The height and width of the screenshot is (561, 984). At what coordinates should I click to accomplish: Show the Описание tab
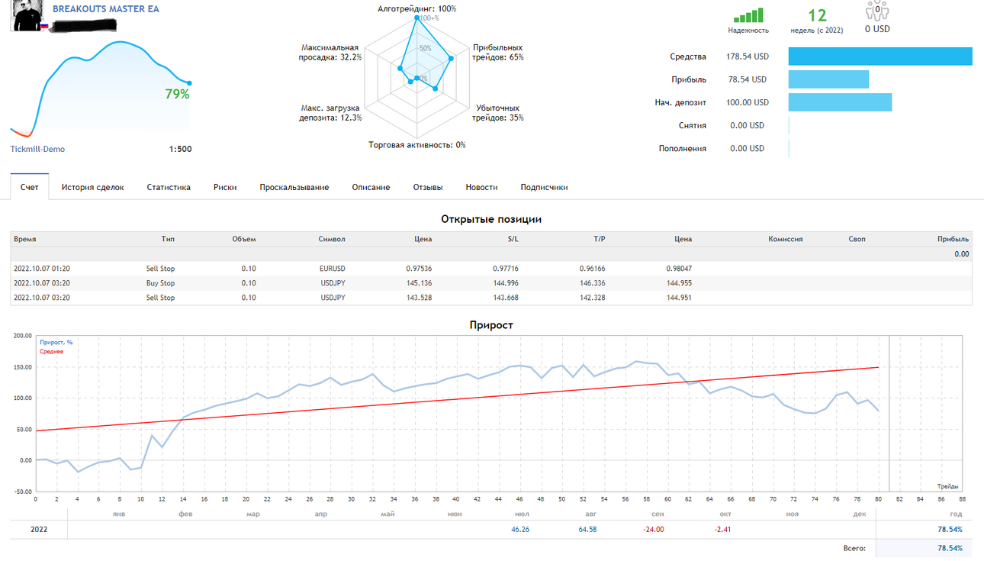tap(371, 187)
